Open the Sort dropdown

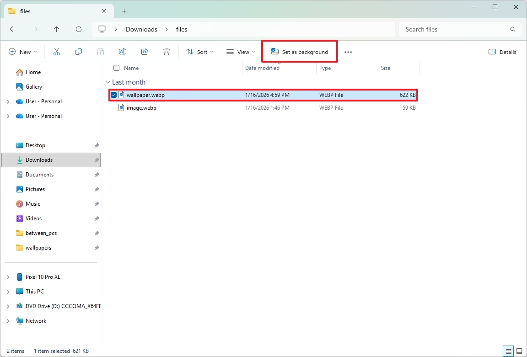coord(199,52)
